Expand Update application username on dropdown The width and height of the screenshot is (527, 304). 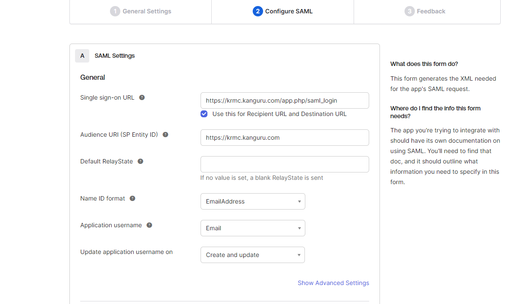click(253, 255)
